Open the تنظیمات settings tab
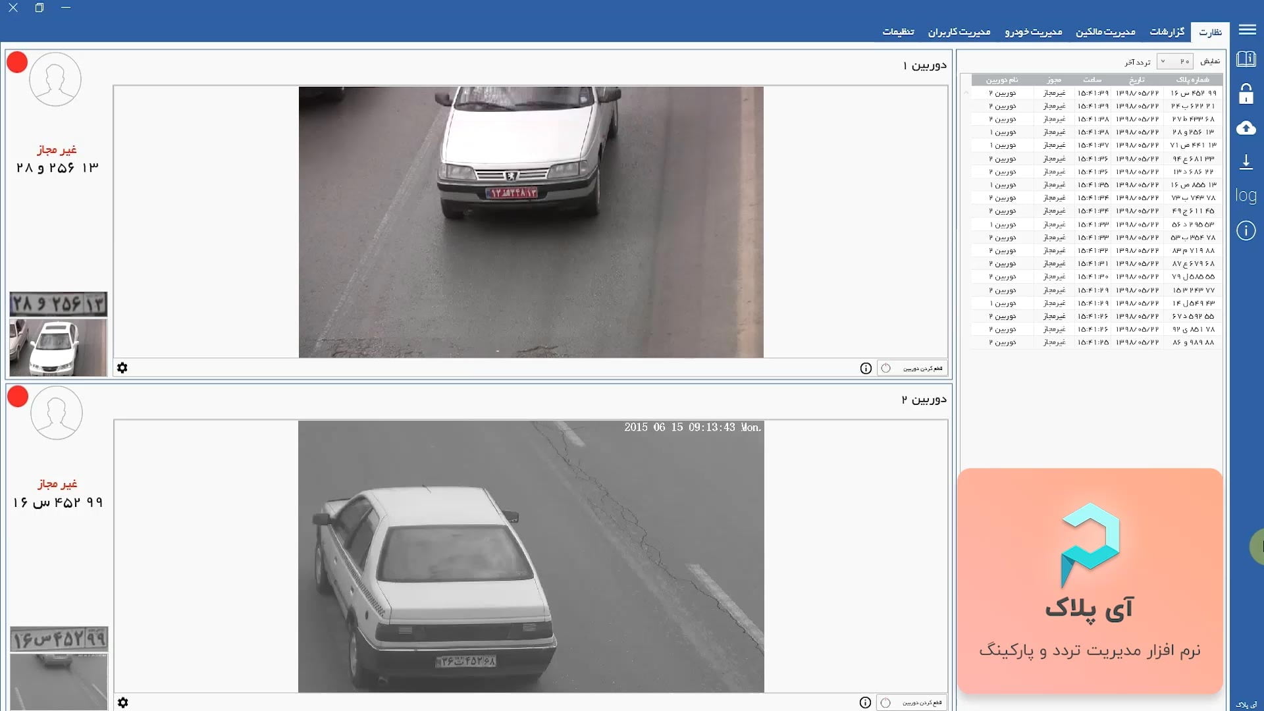Image resolution: width=1264 pixels, height=711 pixels. point(898,32)
